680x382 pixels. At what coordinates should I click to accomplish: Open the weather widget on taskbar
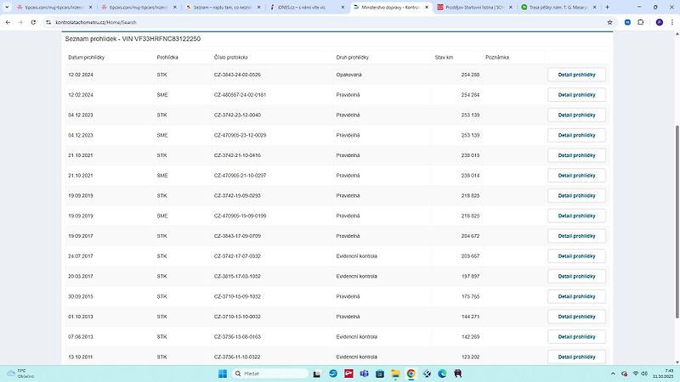coord(20,374)
